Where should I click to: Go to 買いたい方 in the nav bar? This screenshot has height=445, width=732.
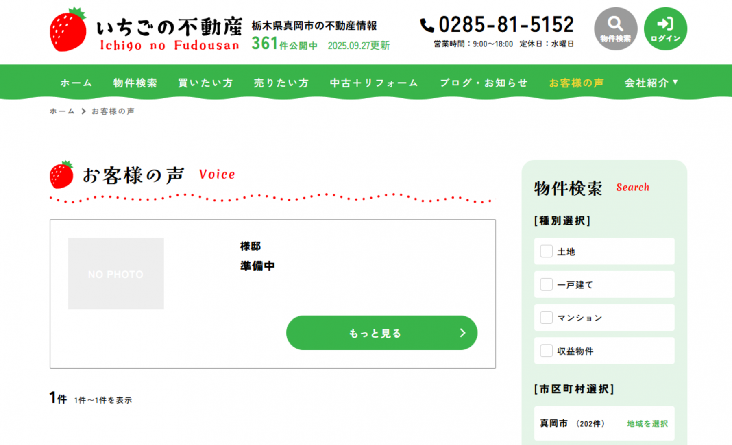[x=205, y=83]
